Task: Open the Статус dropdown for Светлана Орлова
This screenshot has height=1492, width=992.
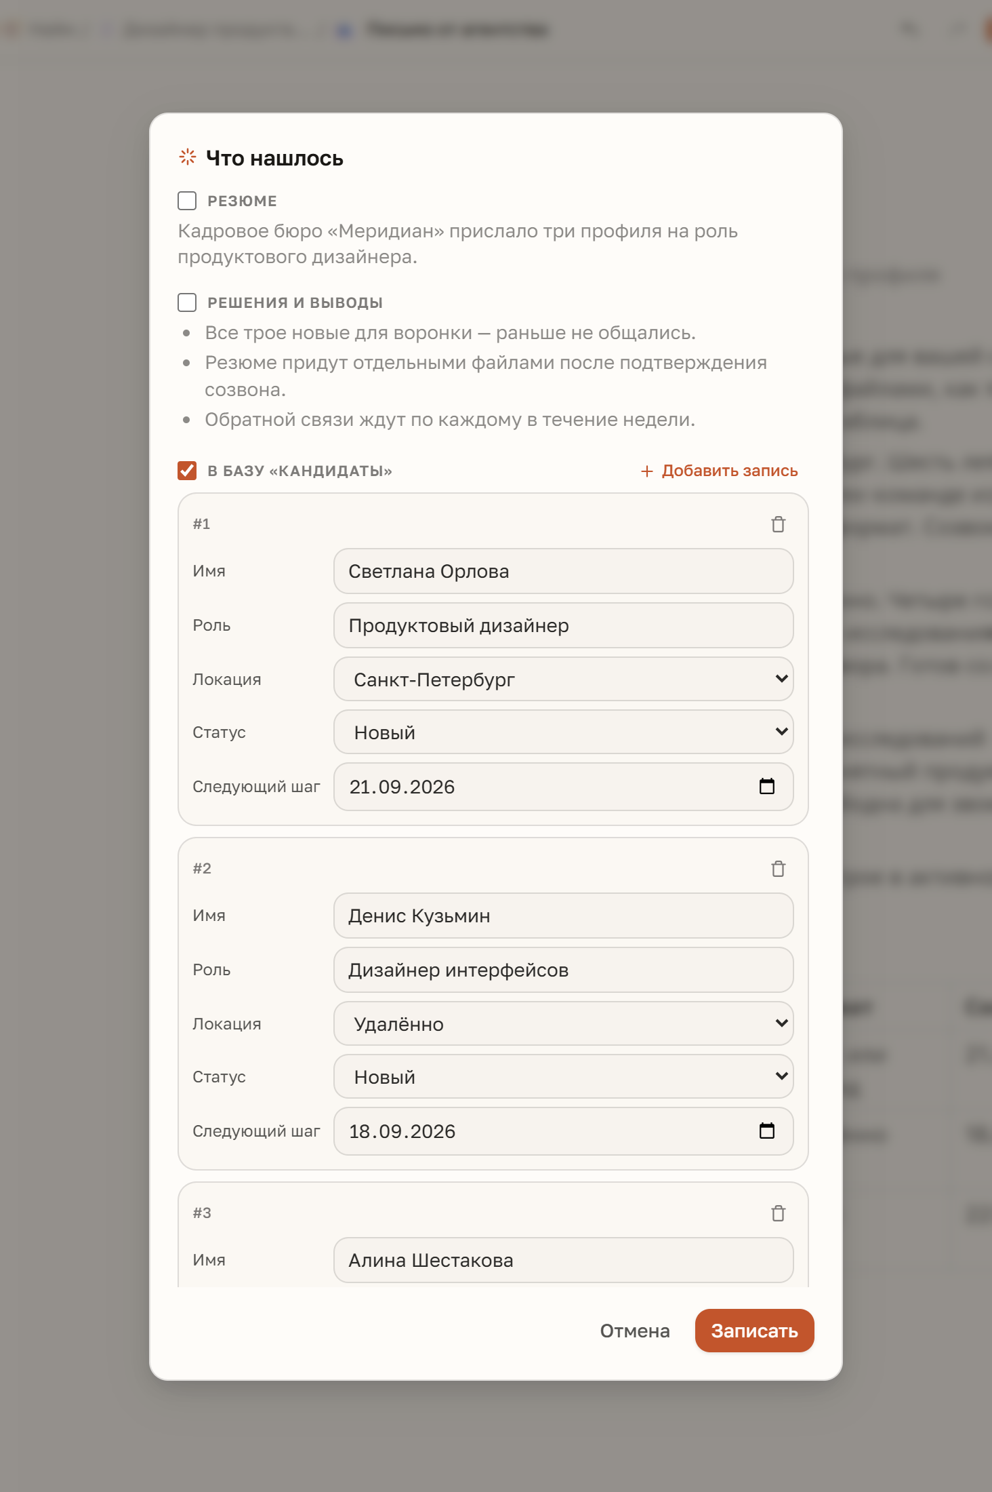Action: [563, 732]
